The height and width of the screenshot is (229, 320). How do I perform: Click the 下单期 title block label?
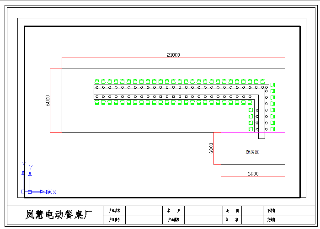(272, 211)
